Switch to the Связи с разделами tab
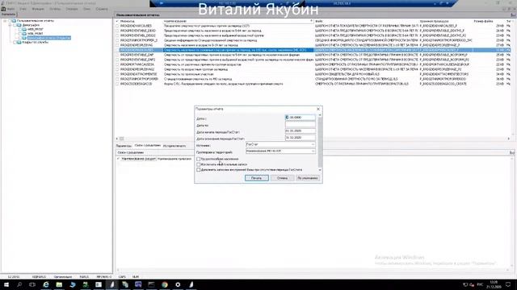The height and width of the screenshot is (290, 517). tap(147, 146)
